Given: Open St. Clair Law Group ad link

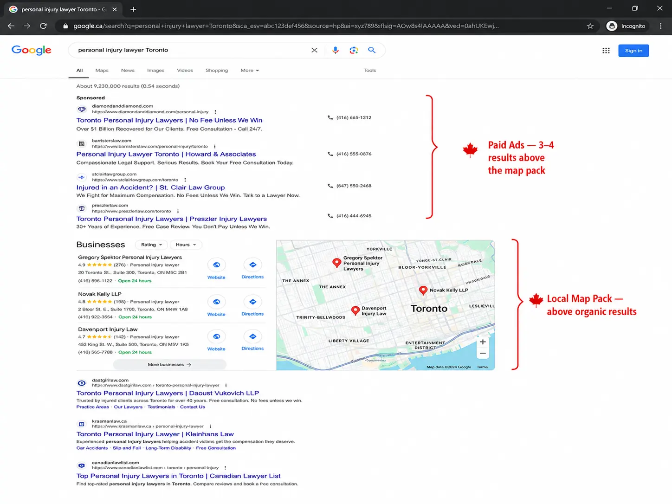Looking at the screenshot, I should click(x=150, y=187).
